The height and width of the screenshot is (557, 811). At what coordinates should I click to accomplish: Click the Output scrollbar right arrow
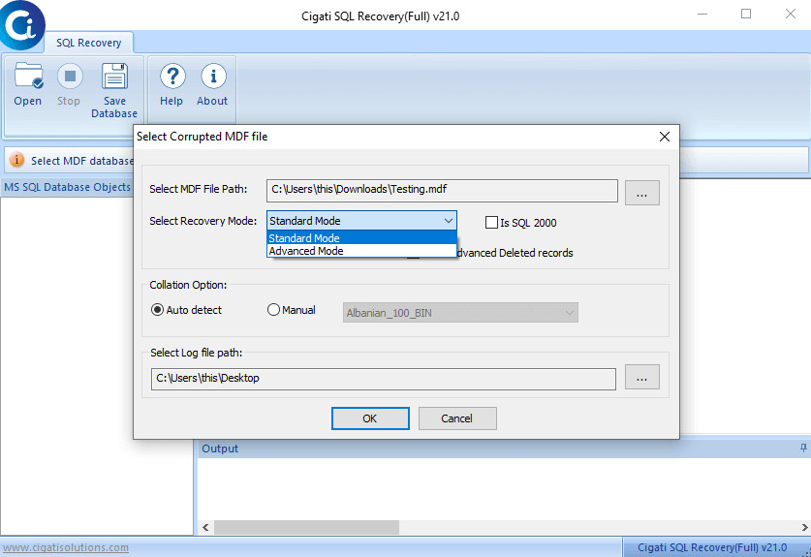click(804, 528)
